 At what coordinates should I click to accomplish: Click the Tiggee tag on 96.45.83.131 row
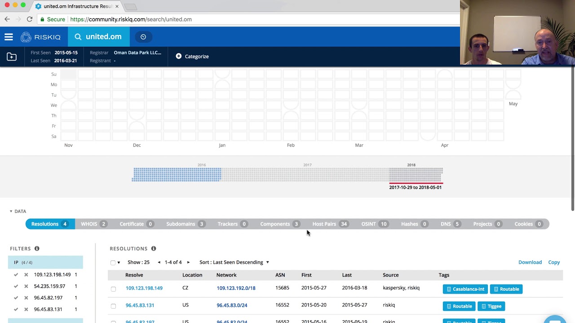point(491,306)
